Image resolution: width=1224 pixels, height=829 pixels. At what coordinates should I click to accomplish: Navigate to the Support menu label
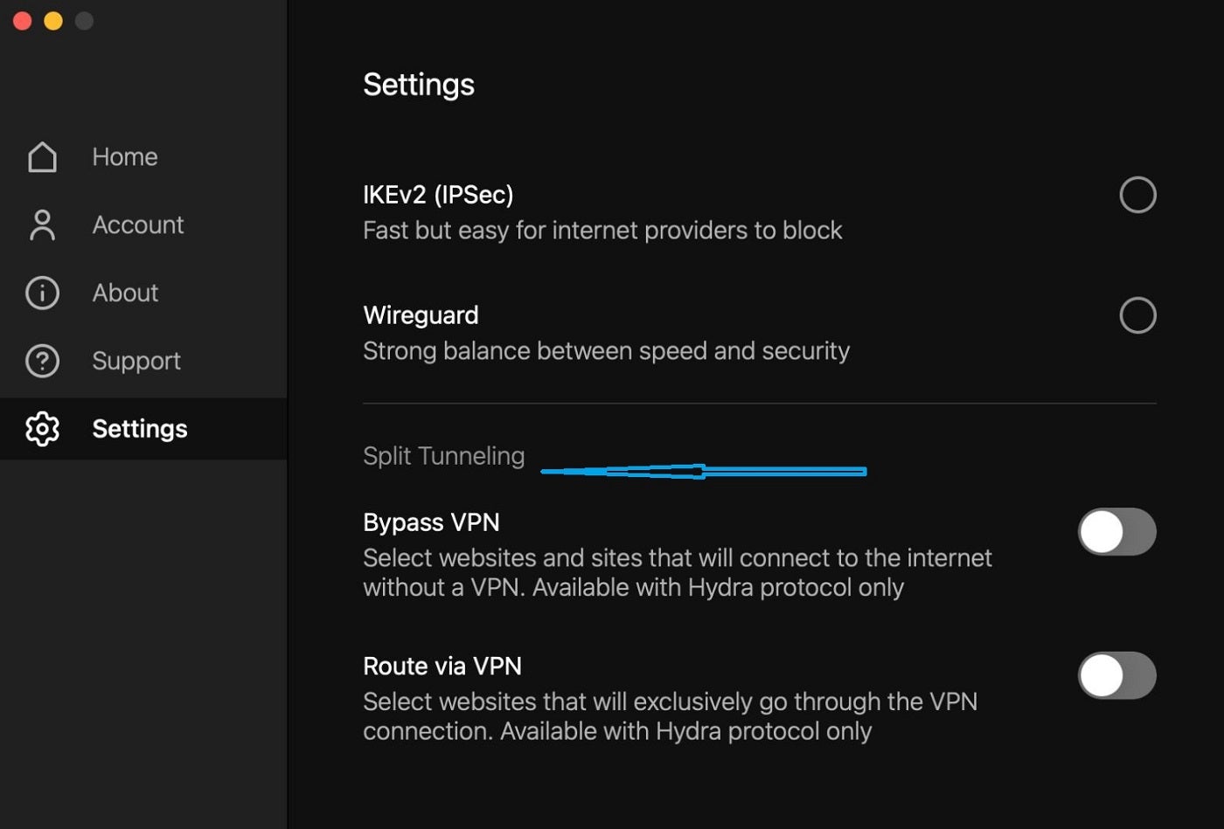click(x=136, y=361)
